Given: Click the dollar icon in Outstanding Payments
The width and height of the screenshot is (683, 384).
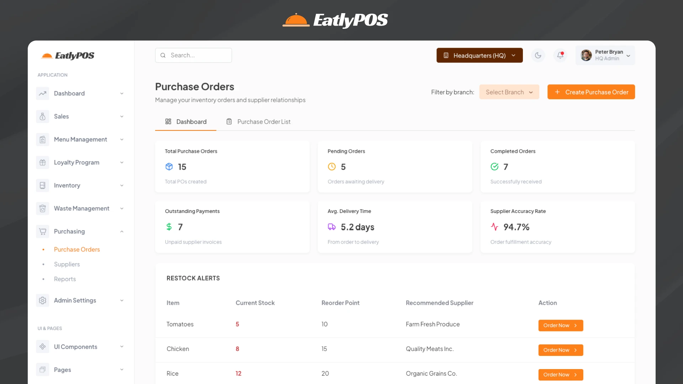Looking at the screenshot, I should click(169, 227).
